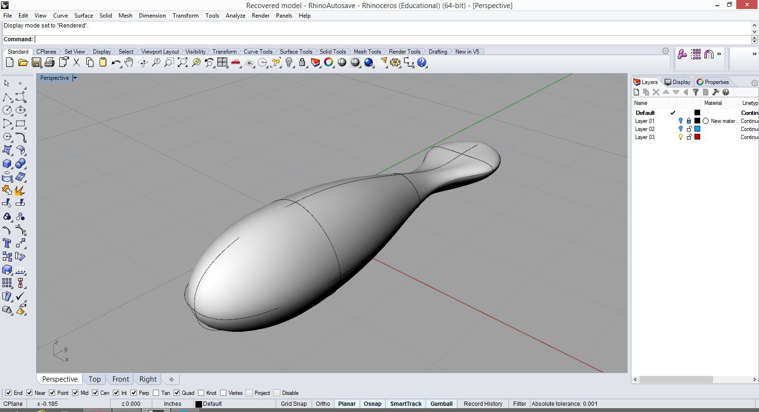759x412 pixels.
Task: Open the Display panel tab
Action: pyautogui.click(x=678, y=82)
